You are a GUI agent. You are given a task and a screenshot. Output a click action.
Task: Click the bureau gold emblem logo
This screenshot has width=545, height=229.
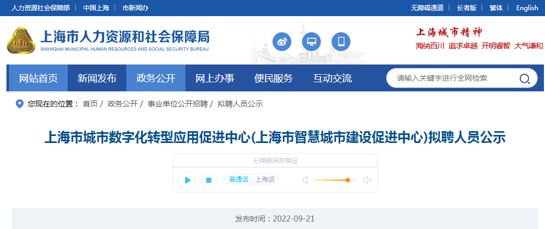pyautogui.click(x=21, y=41)
